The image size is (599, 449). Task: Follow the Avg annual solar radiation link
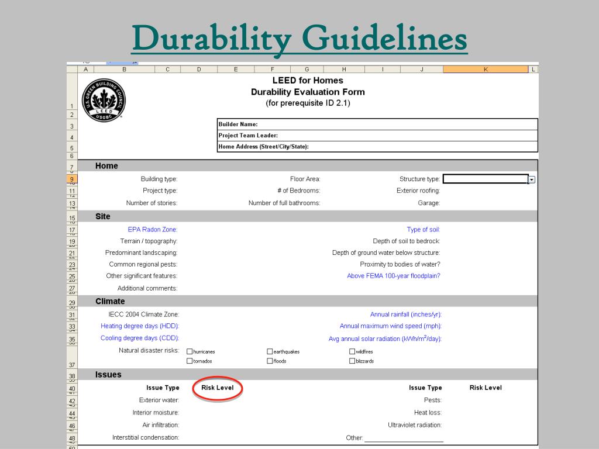385,339
